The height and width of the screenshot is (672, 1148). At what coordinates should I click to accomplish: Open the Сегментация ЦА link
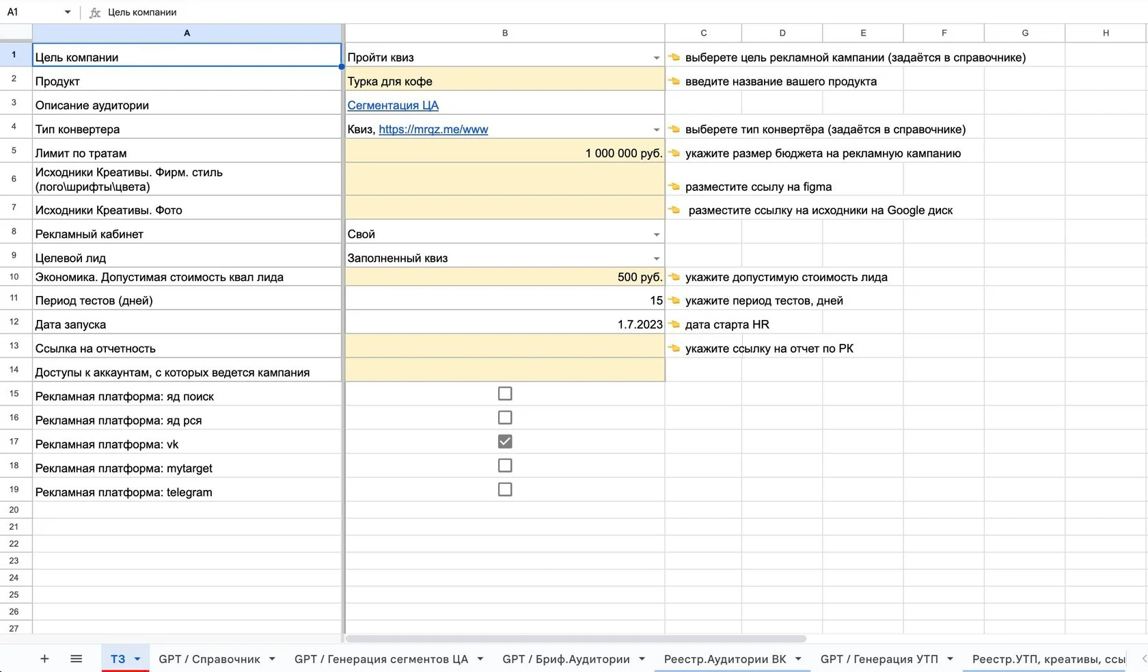(x=393, y=105)
